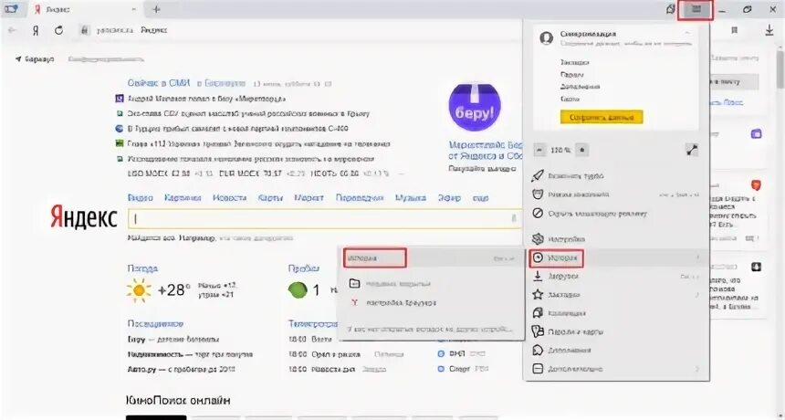Open the Карты link above search
The image size is (785, 420).
tap(270, 198)
